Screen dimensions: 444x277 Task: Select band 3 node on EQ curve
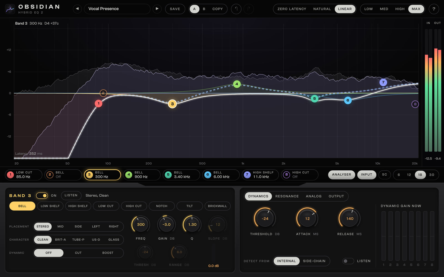pyautogui.click(x=172, y=104)
